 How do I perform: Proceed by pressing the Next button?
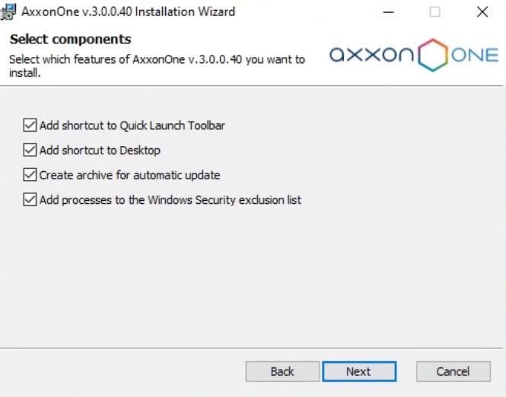pos(358,371)
